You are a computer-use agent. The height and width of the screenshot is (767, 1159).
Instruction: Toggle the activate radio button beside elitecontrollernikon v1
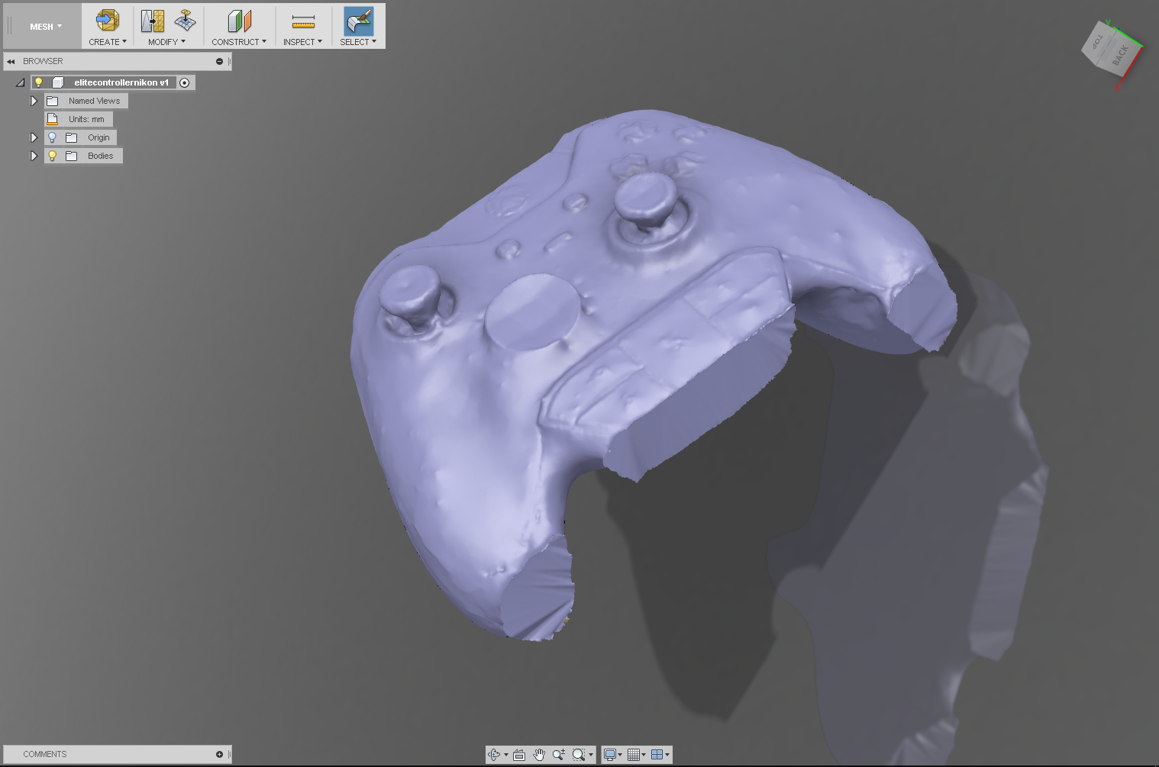[184, 82]
